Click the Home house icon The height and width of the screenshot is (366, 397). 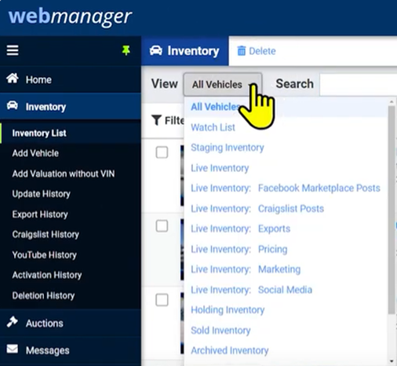pos(13,79)
